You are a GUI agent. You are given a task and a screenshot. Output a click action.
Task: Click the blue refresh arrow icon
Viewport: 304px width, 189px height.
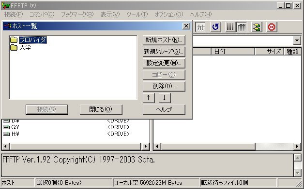[215, 27]
